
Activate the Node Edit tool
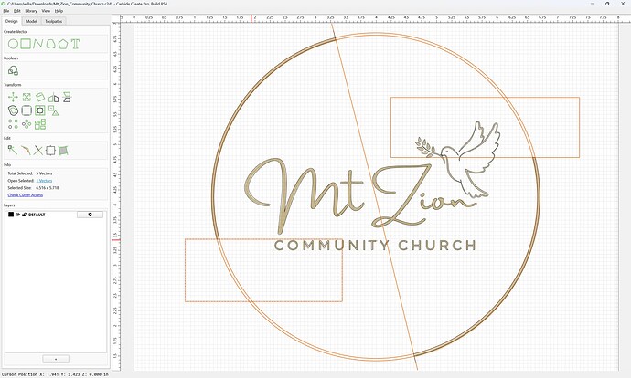(13, 151)
